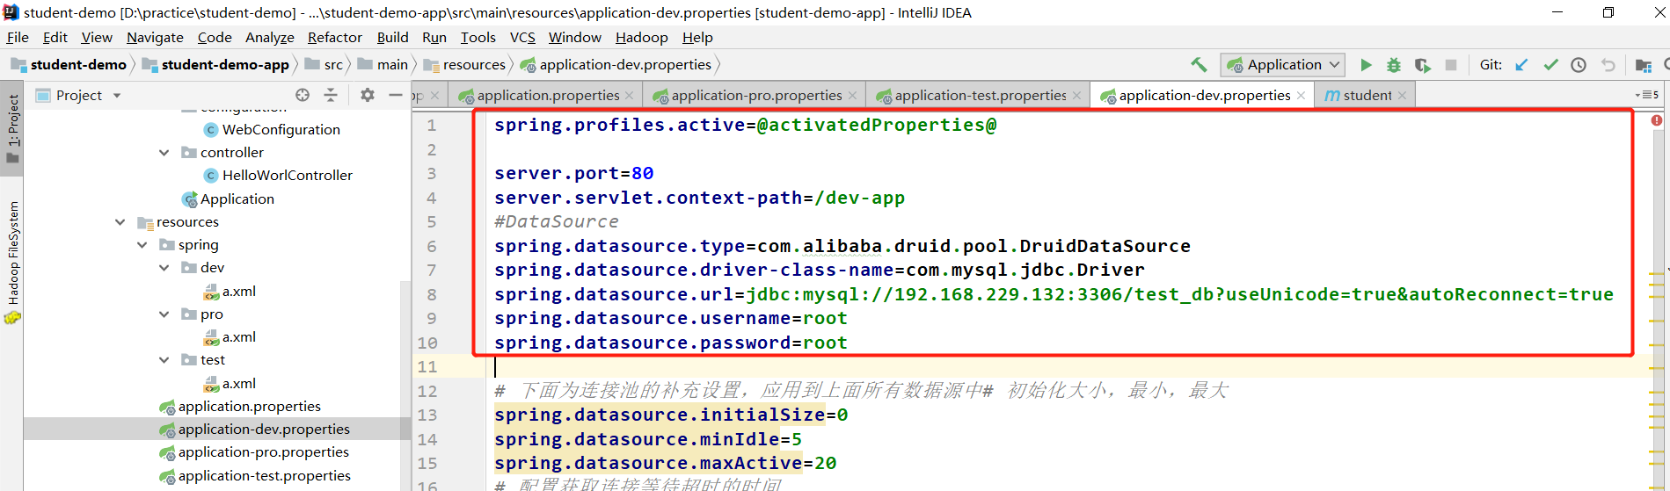Switch to application.properties editor tab
Viewport: 1670px width, 491px height.
point(546,95)
